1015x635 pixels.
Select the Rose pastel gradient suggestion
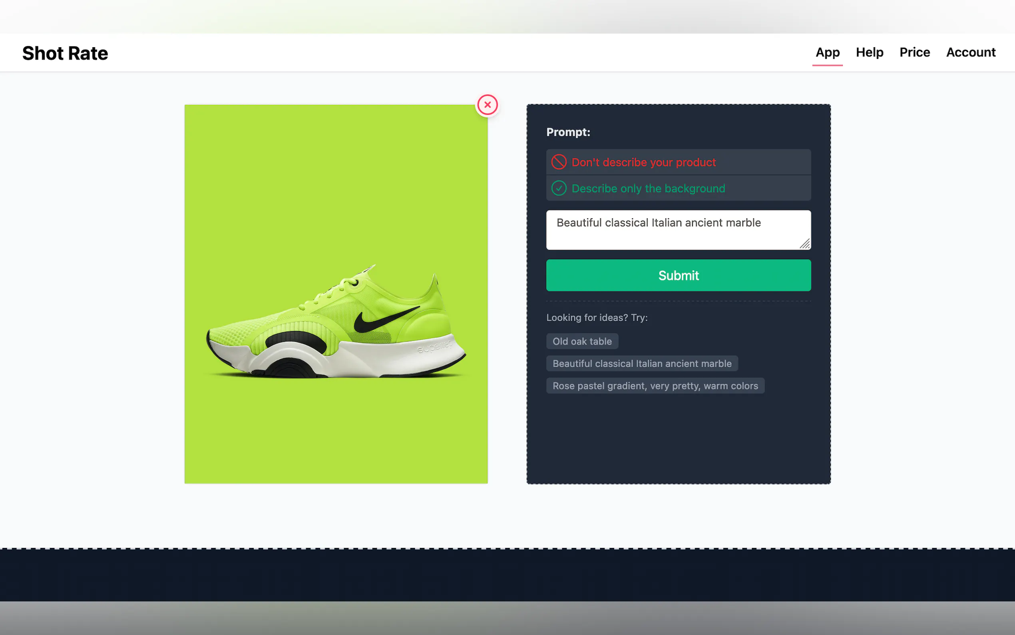655,385
